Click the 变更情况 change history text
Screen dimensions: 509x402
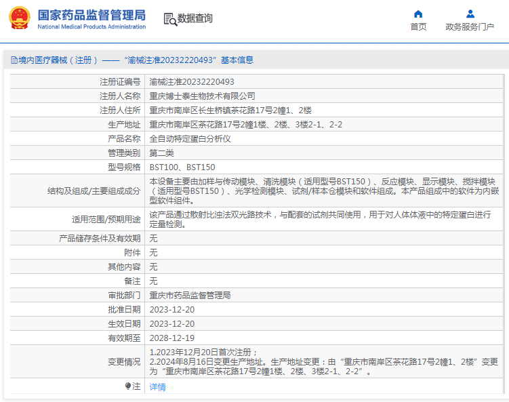tap(324, 362)
